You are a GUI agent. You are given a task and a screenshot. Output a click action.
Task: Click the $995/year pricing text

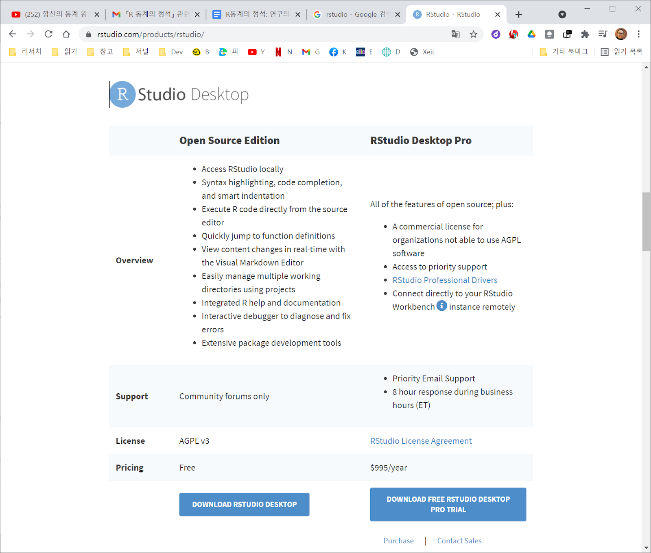click(x=389, y=468)
